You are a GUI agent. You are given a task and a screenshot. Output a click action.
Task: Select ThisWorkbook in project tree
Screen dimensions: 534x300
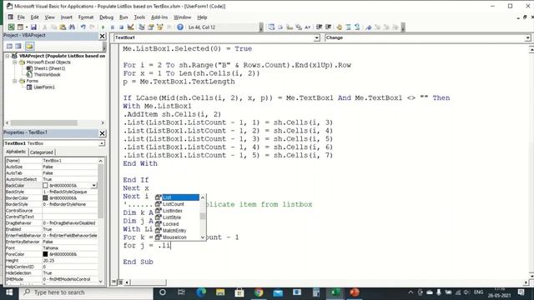point(47,74)
